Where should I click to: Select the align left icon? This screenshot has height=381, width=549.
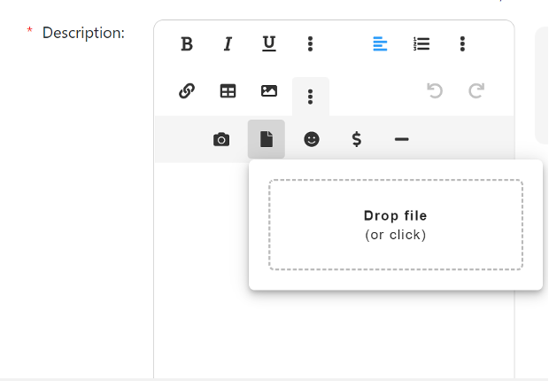380,44
